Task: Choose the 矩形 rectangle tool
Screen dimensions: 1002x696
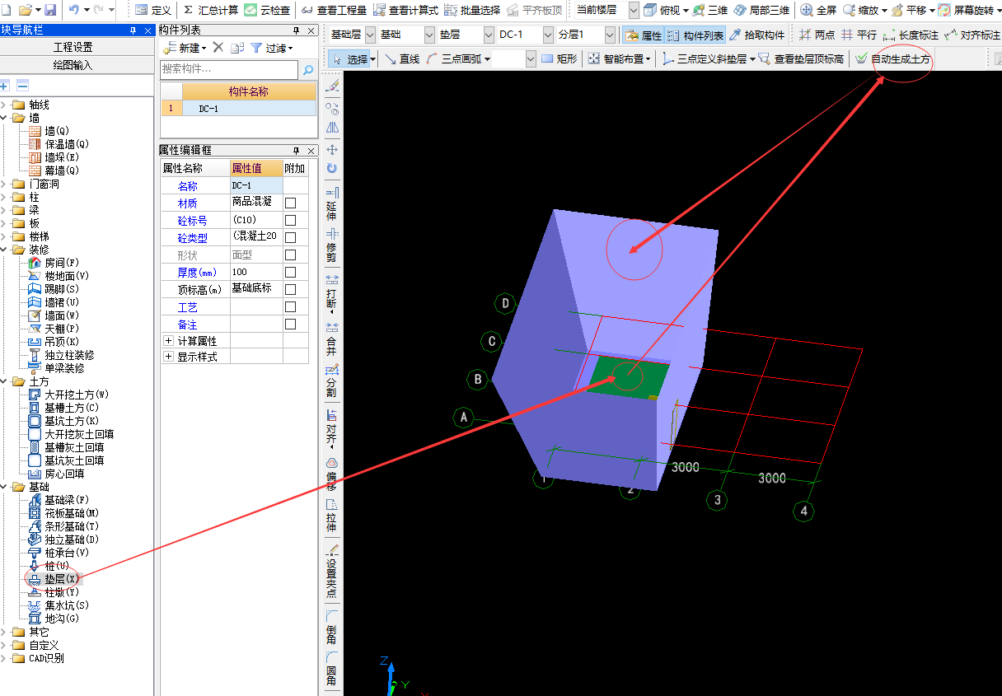Action: [x=560, y=58]
